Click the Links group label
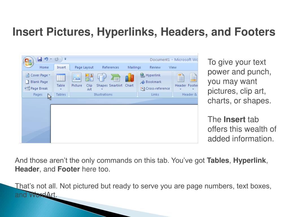289x217 pixels. [x=155, y=94]
